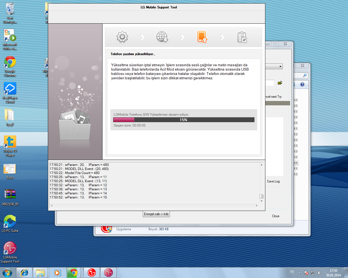Image resolution: width=348 pixels, height=278 pixels.
Task: Click the help question mark icon
Action: (302, 84)
